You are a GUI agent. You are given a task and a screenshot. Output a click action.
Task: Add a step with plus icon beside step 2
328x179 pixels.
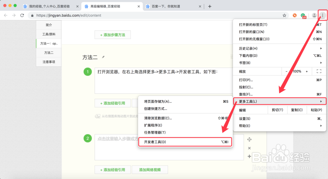(x=249, y=156)
